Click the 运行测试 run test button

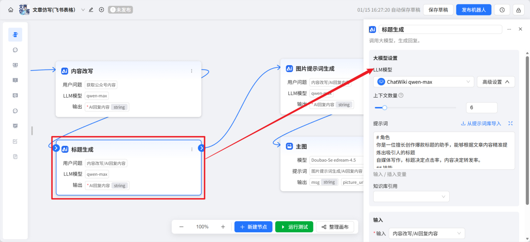pyautogui.click(x=294, y=226)
